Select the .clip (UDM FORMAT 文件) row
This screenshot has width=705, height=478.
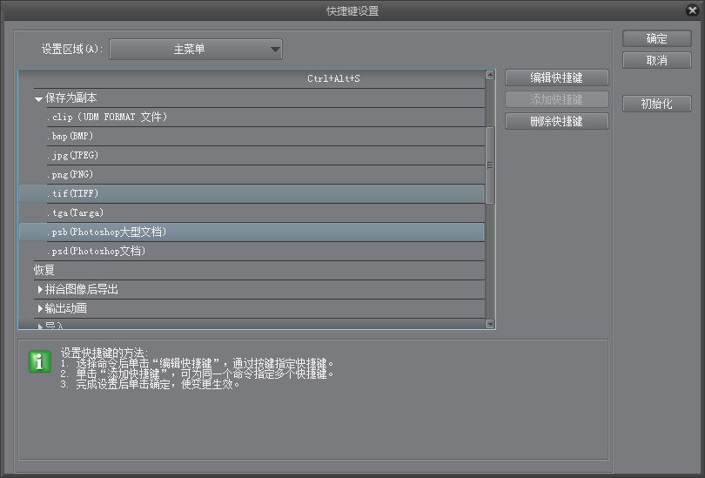(107, 118)
